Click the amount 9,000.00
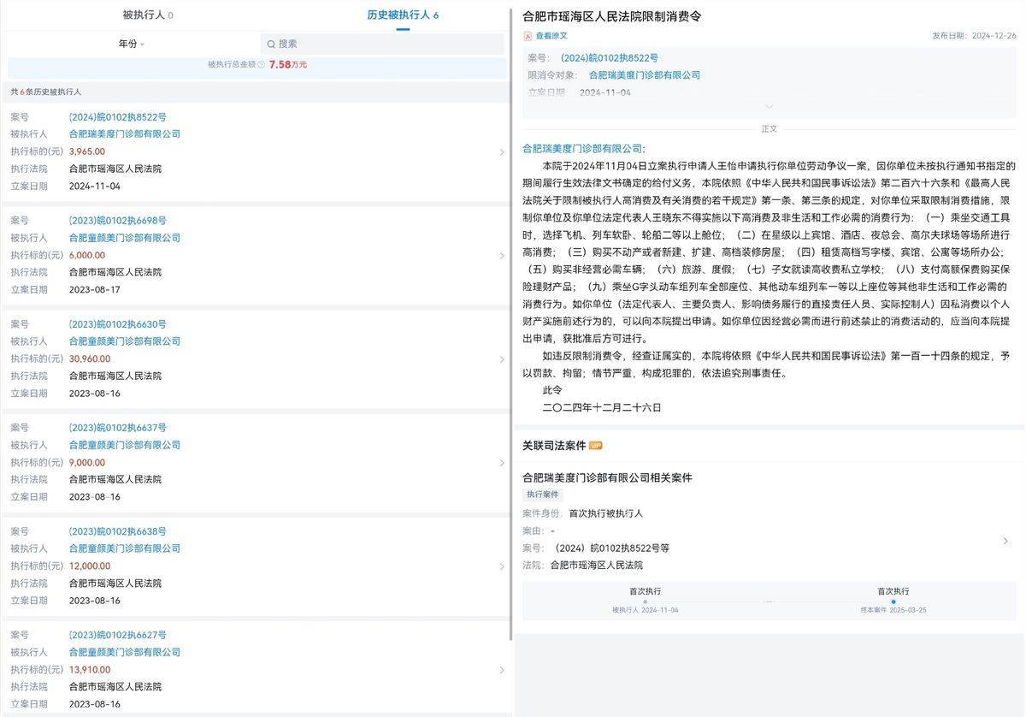1026x717 pixels. (x=86, y=462)
